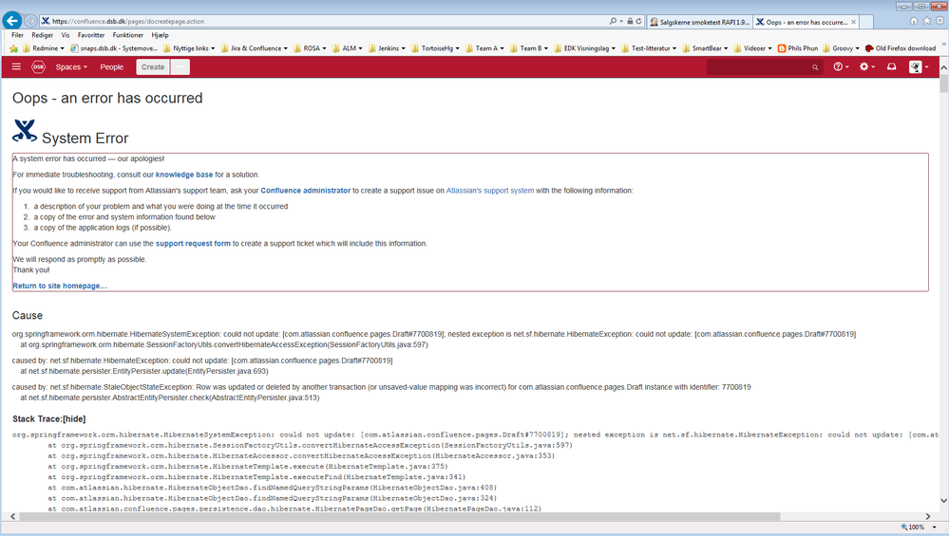Screen dimensions: 949x536
Task: Go to DSB logo home
Action: 38,67
